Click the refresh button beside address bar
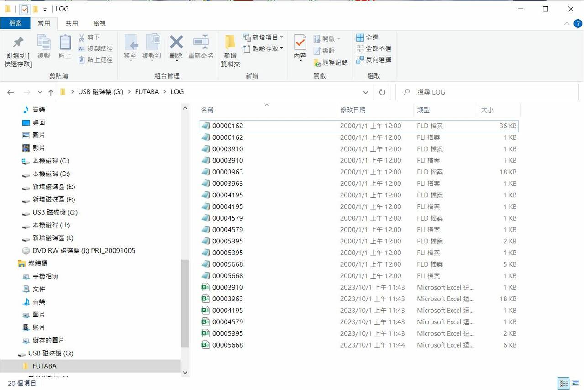 pyautogui.click(x=382, y=92)
